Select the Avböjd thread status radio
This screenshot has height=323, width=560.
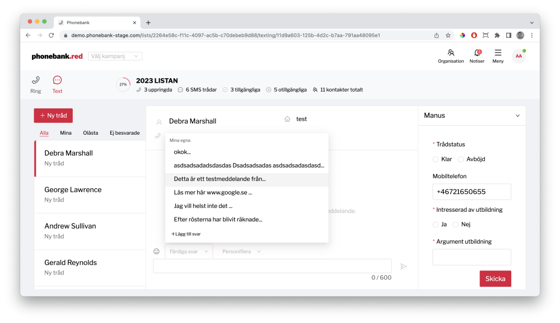pos(461,159)
